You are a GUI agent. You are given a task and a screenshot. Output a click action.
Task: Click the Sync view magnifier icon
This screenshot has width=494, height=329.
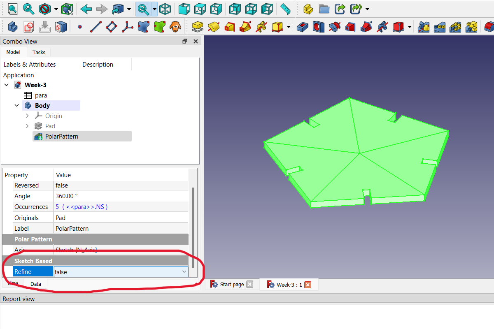click(x=143, y=8)
